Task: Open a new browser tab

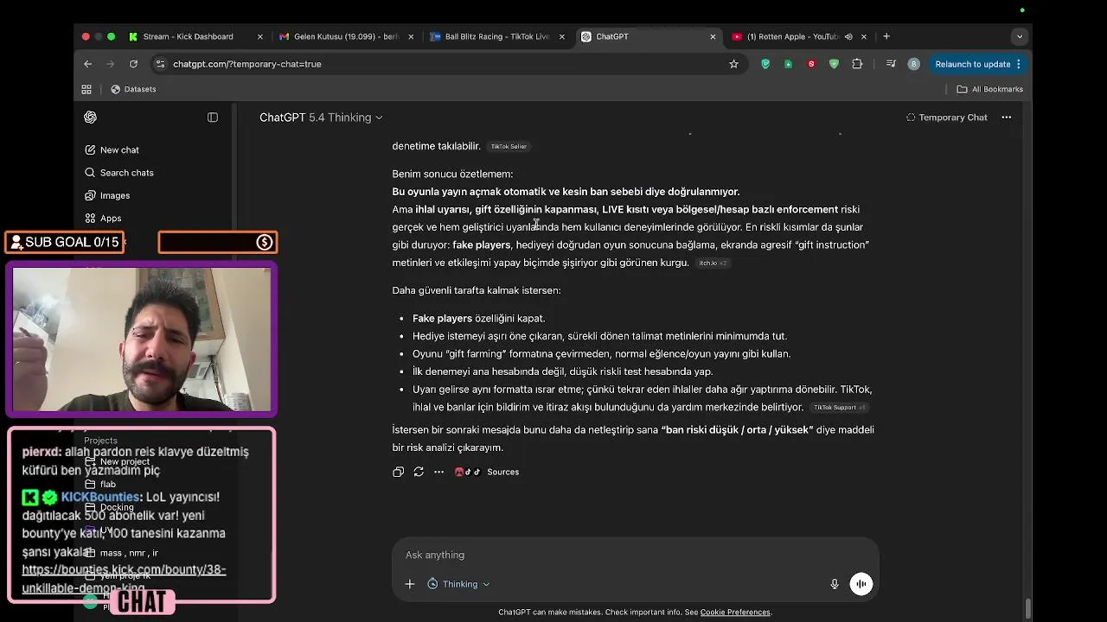Action: pos(886,36)
